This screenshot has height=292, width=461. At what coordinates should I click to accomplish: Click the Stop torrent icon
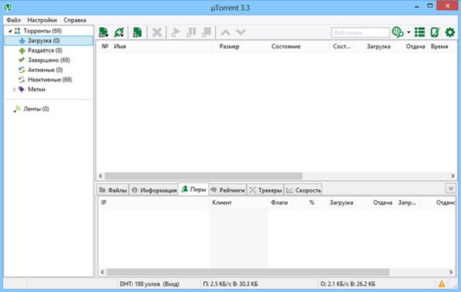[207, 32]
